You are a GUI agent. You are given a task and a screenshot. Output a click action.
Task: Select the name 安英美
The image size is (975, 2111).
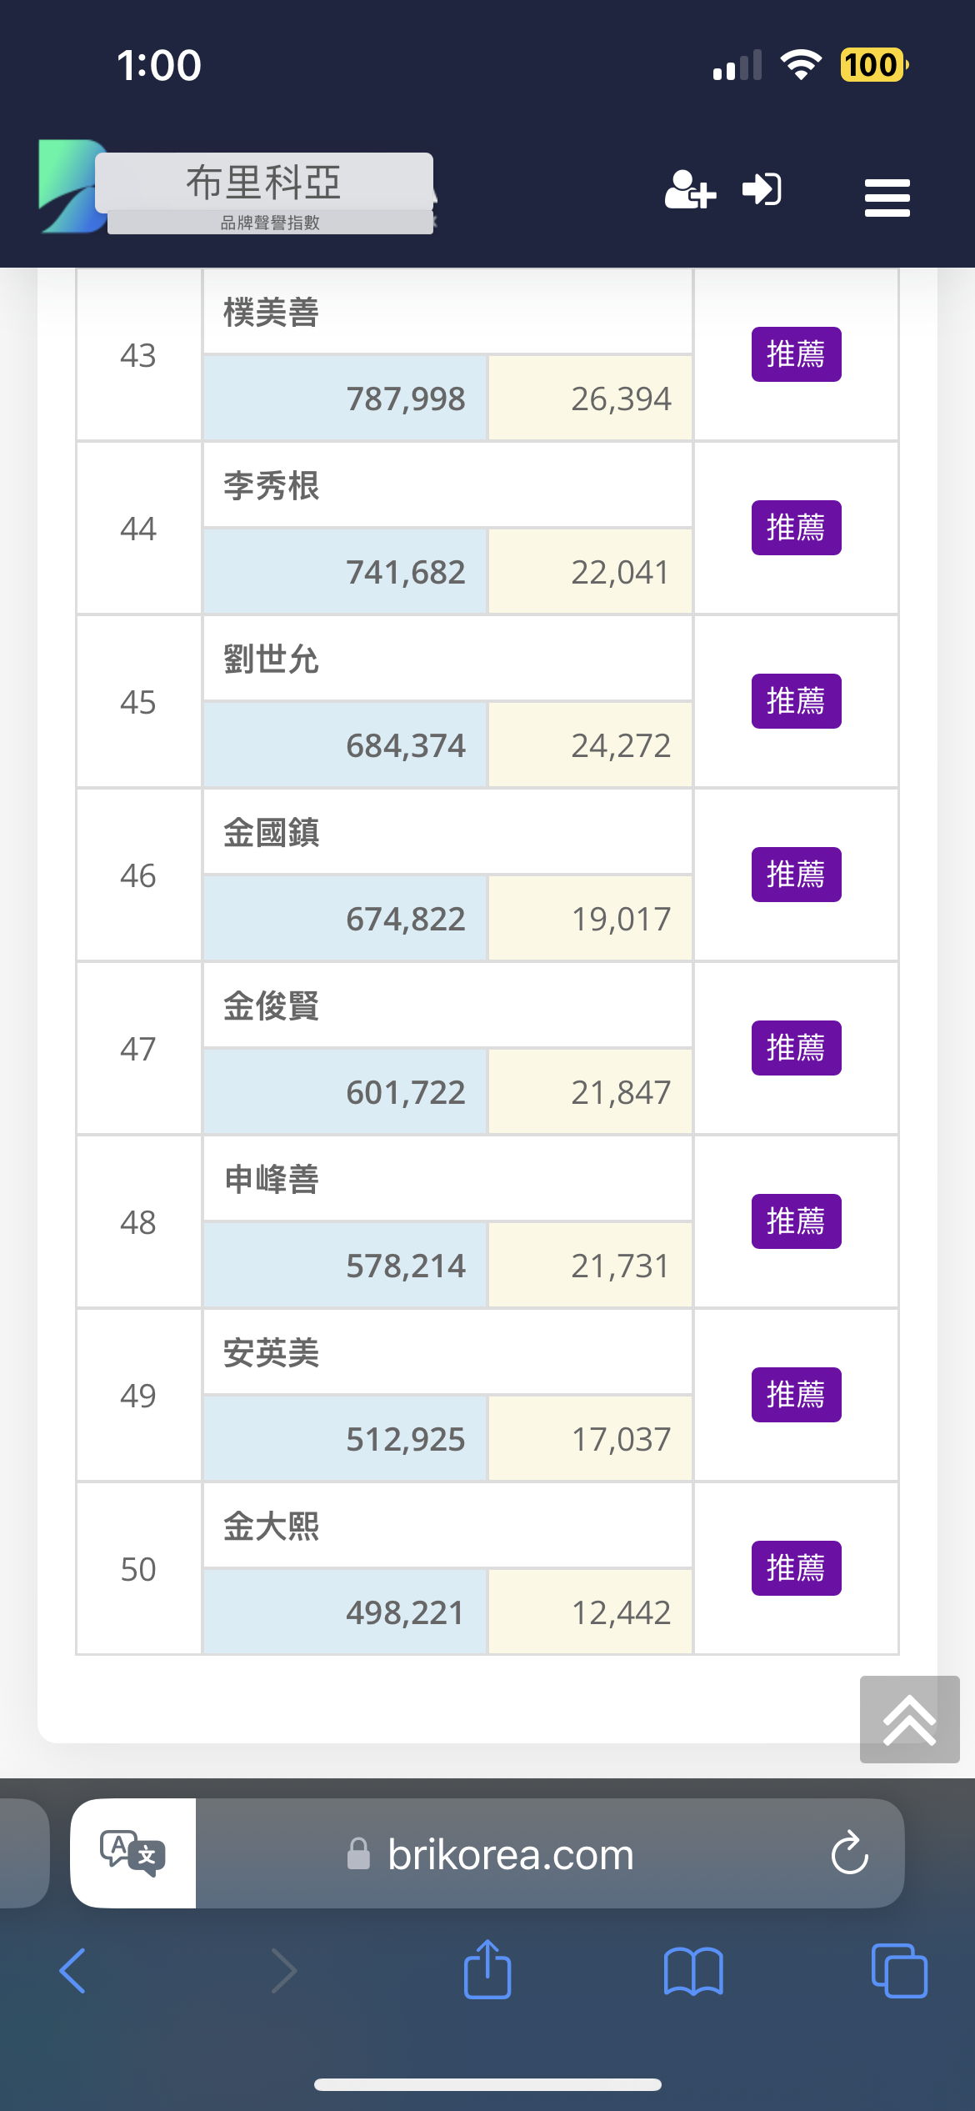(x=271, y=1353)
